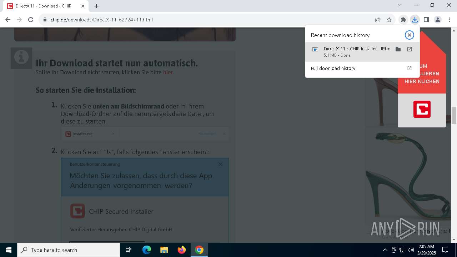
Task: Open the taskbar clock and date
Action: [x=426, y=250]
